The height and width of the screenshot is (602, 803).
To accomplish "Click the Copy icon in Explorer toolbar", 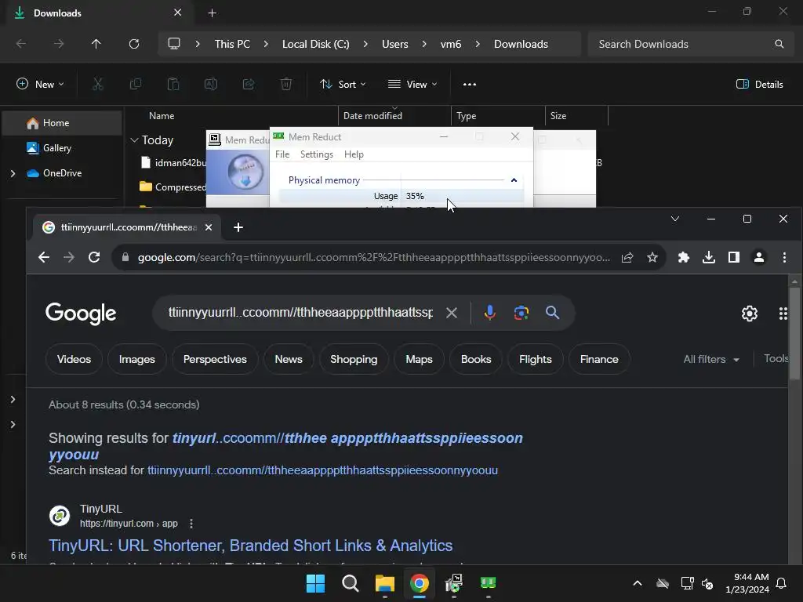I will (x=135, y=84).
